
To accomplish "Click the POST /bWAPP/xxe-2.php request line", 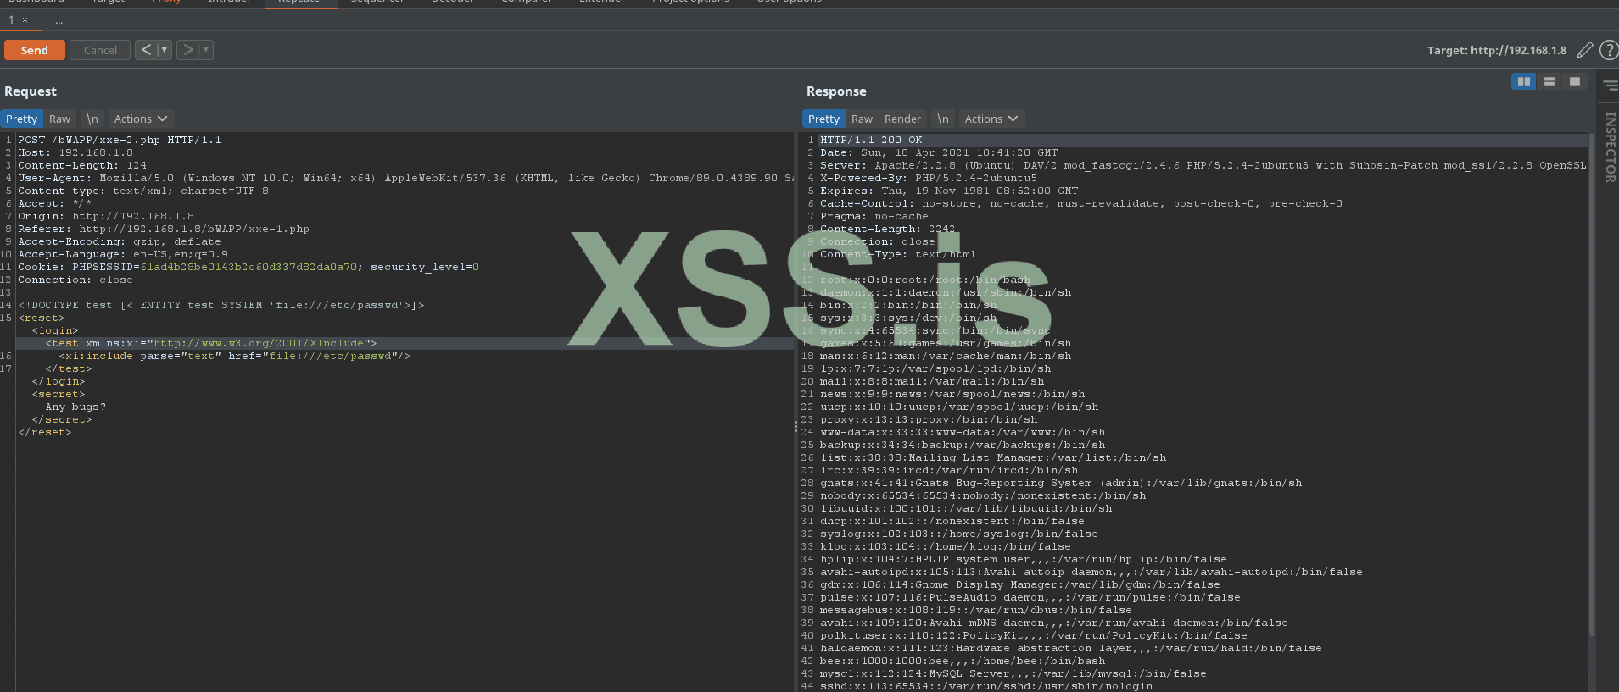I will point(120,141).
